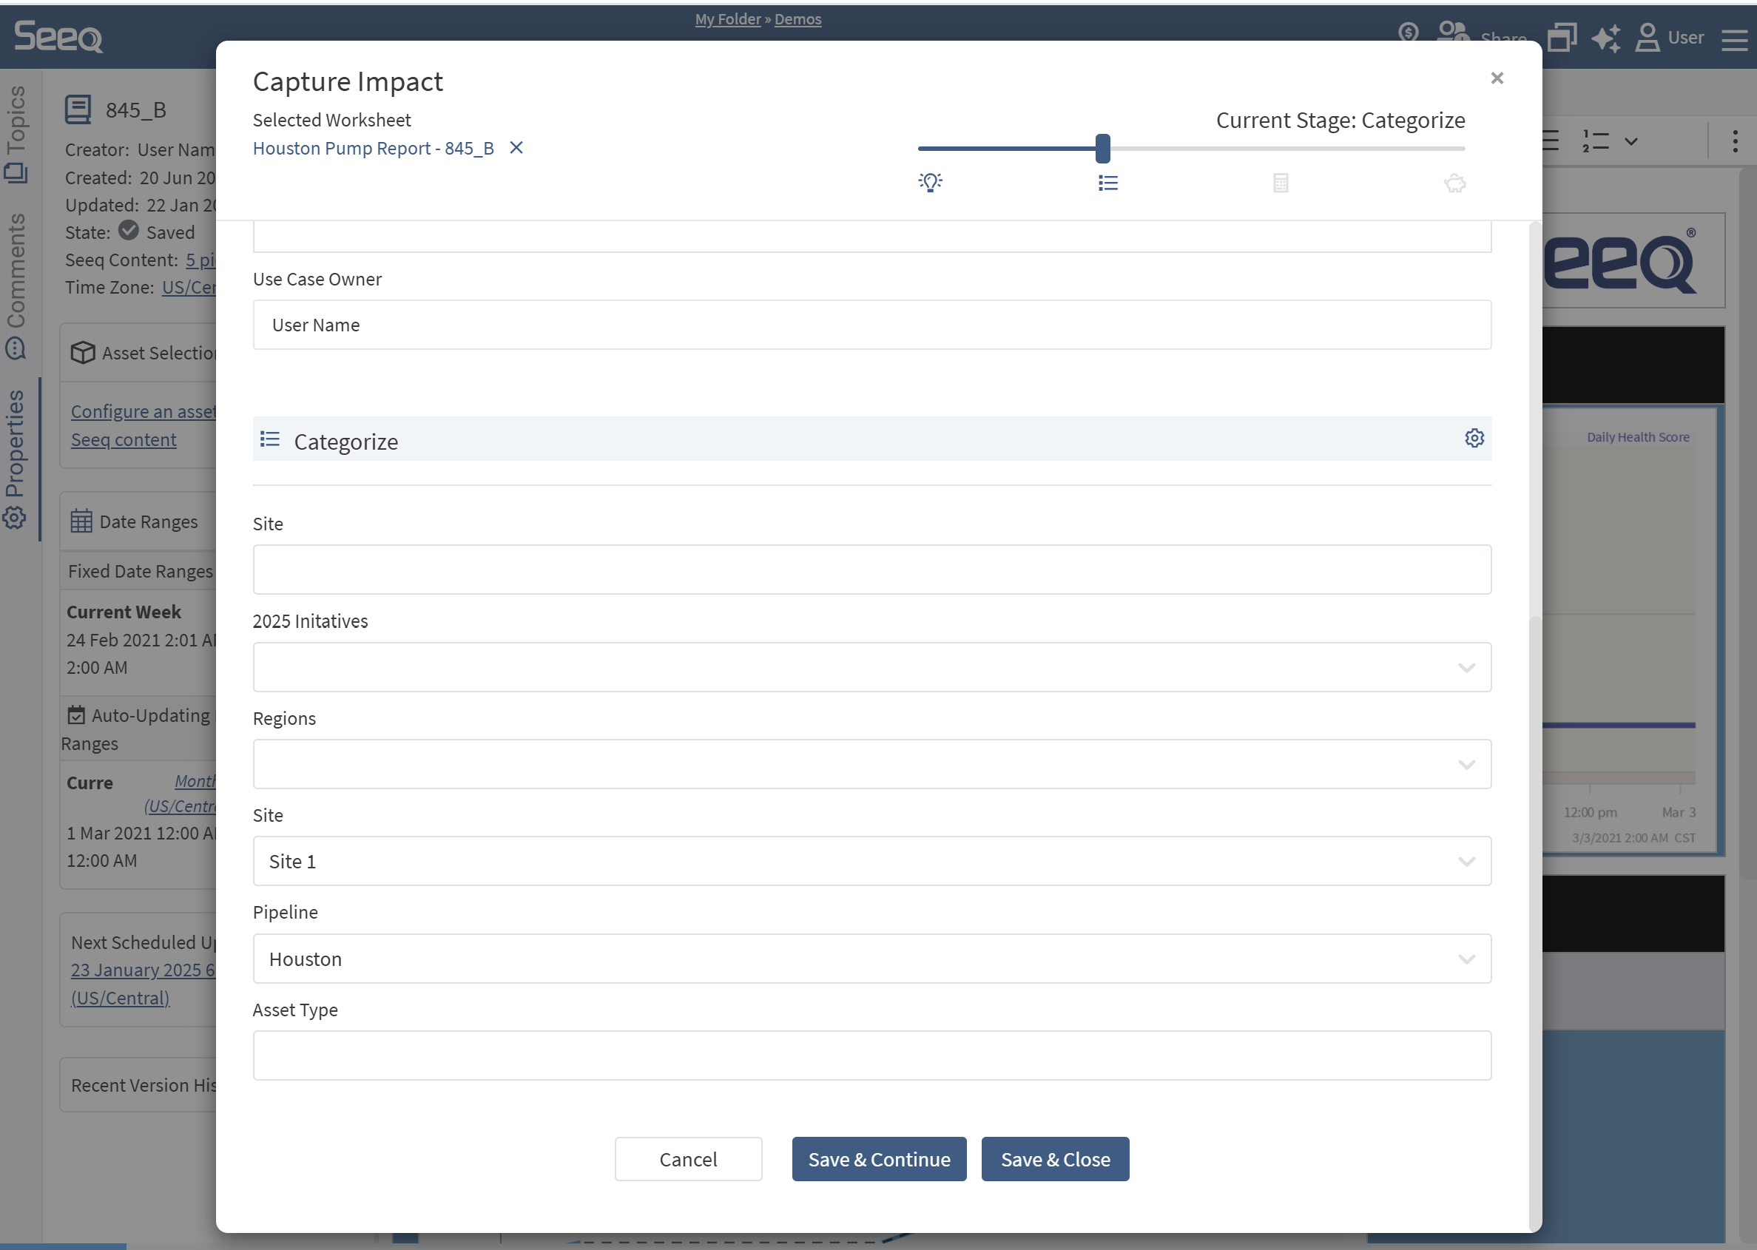Viewport: 1757px width, 1250px height.
Task: Click the Categorize list stage icon
Action: (x=1107, y=183)
